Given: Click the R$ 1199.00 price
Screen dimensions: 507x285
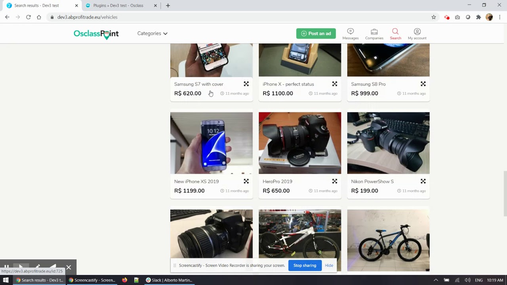Looking at the screenshot, I should tap(189, 191).
